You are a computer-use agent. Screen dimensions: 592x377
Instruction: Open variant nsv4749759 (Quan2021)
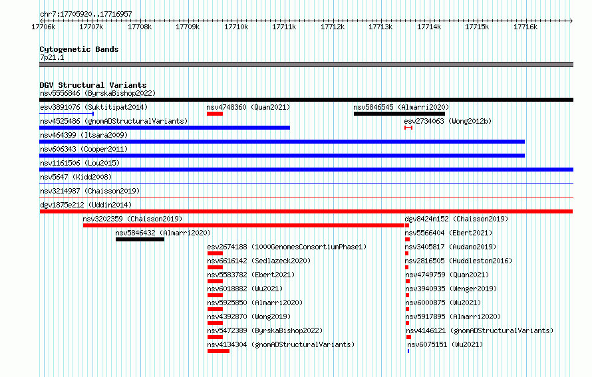[x=447, y=275]
